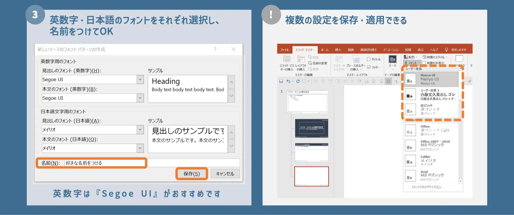Click the Rename (名前の変更) icon
The image size is (514, 215).
click(x=310, y=63)
